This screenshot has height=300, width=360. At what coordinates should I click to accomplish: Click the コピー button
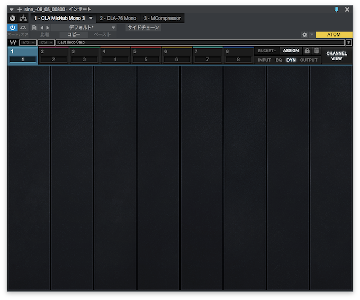pyautogui.click(x=74, y=35)
